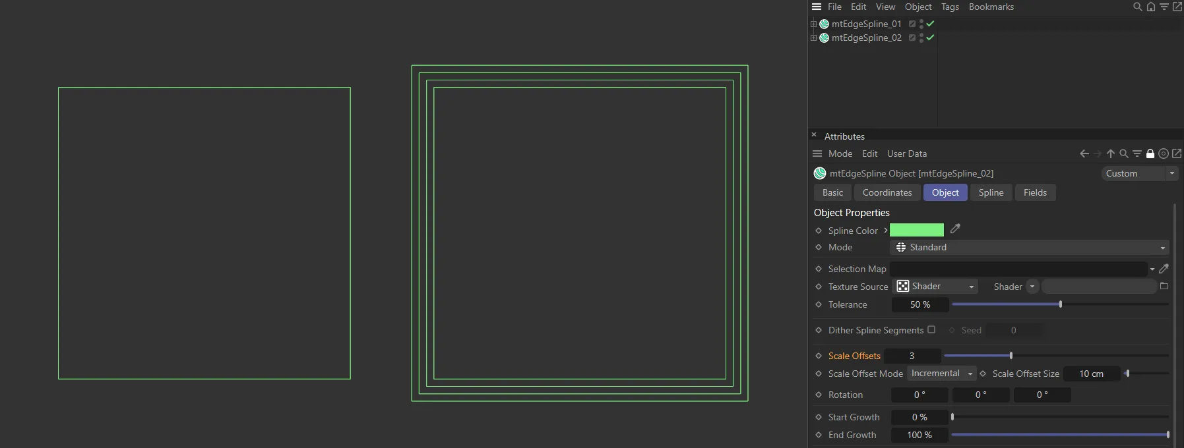Go up one level in Attributes
Viewport: 1184px width, 448px height.
tap(1111, 154)
